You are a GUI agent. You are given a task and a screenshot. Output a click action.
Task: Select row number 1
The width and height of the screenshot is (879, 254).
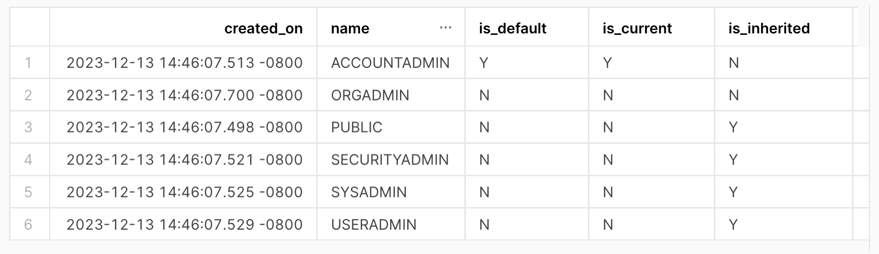28,63
